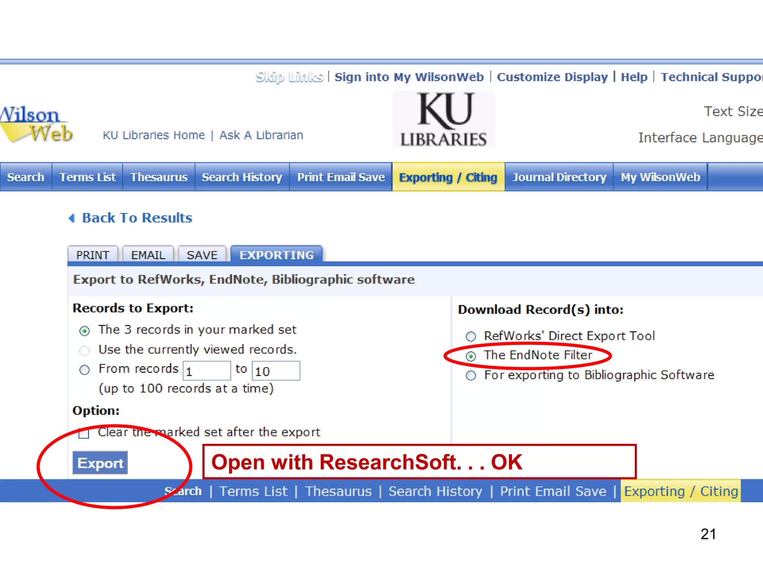Viewport: 763px width, 572px height.
Task: Select 'Use the currently viewed records' radio
Action: click(x=85, y=350)
